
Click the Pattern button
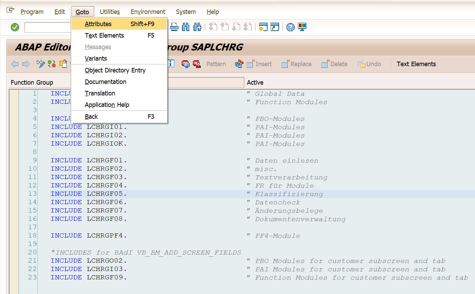[216, 64]
